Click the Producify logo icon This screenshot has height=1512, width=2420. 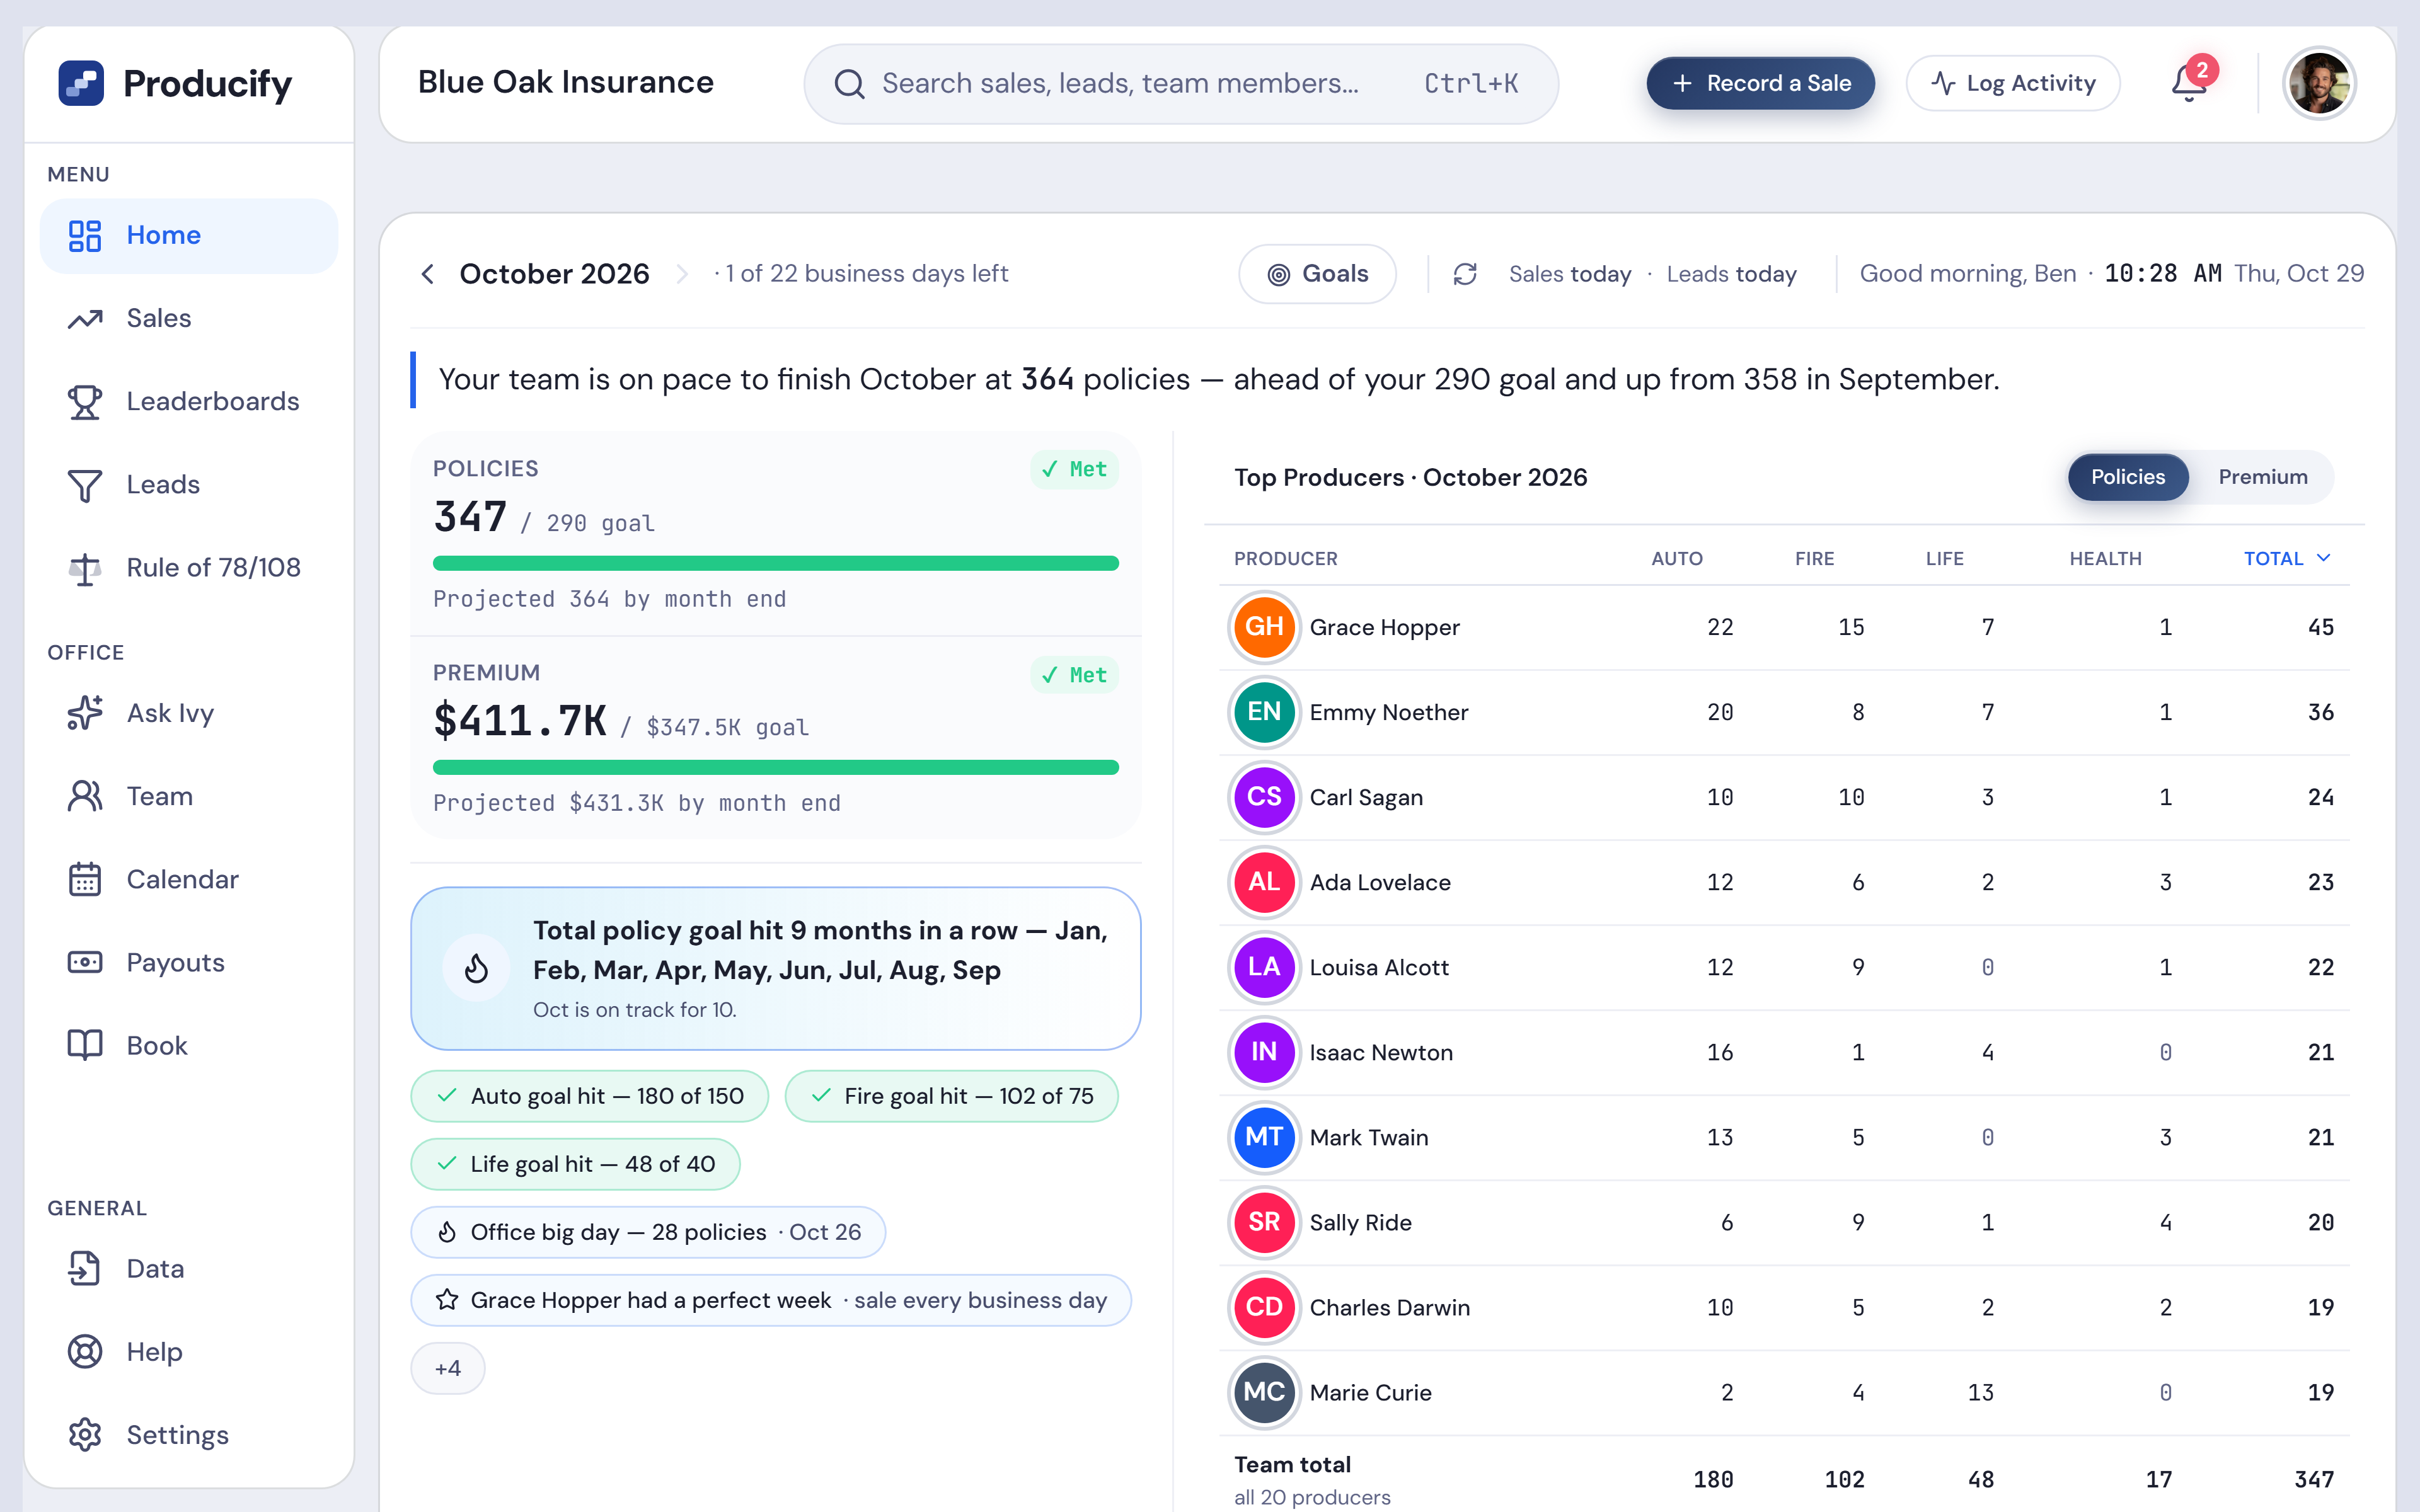click(x=81, y=83)
